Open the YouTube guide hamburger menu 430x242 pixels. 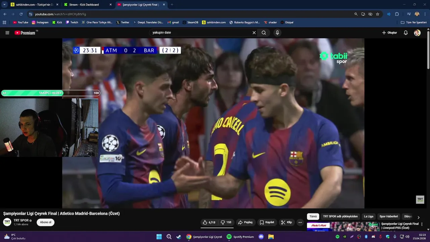click(x=7, y=33)
